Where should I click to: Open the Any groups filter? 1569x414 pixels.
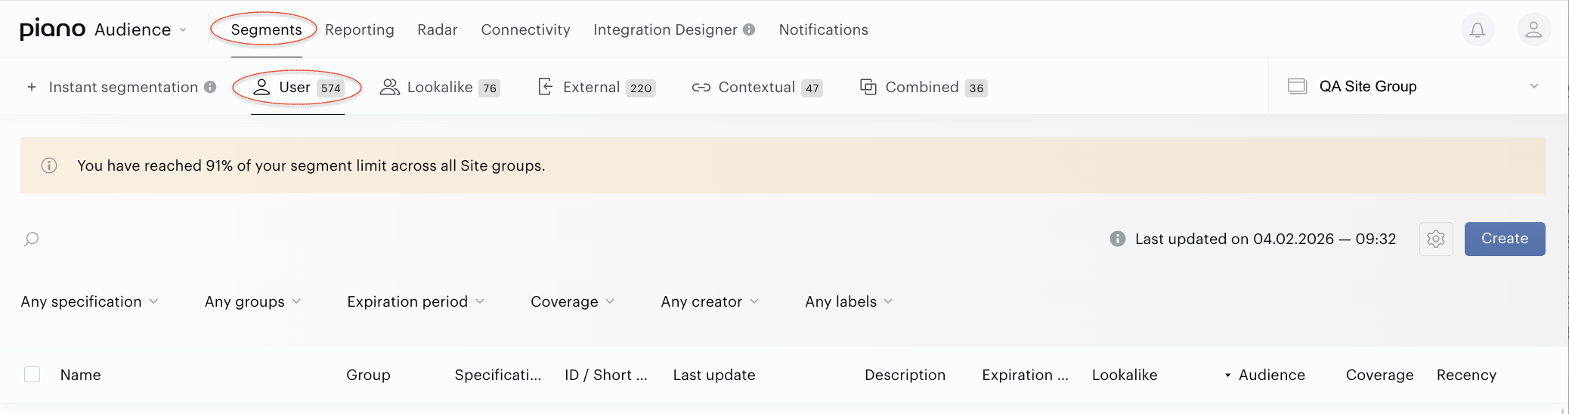(252, 301)
